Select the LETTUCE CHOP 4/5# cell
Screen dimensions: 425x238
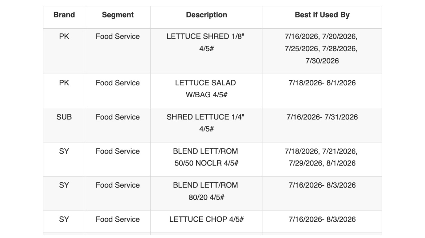click(x=207, y=221)
